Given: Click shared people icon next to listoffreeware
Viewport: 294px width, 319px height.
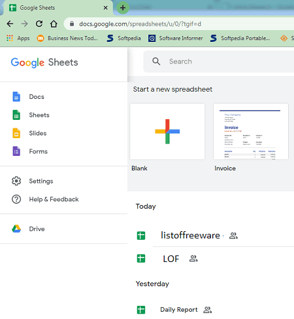Looking at the screenshot, I should point(233,236).
